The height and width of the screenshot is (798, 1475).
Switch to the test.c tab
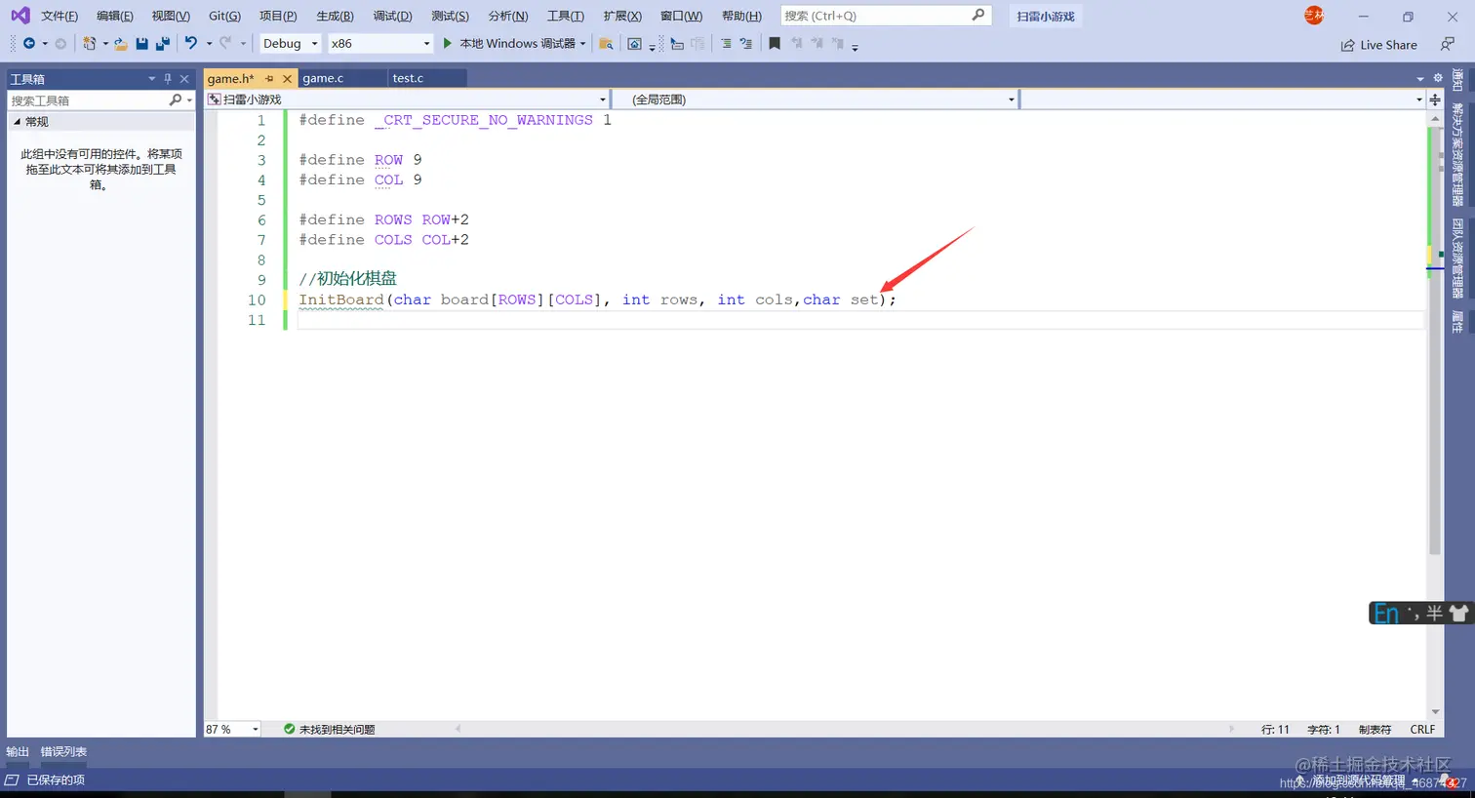pyautogui.click(x=408, y=78)
